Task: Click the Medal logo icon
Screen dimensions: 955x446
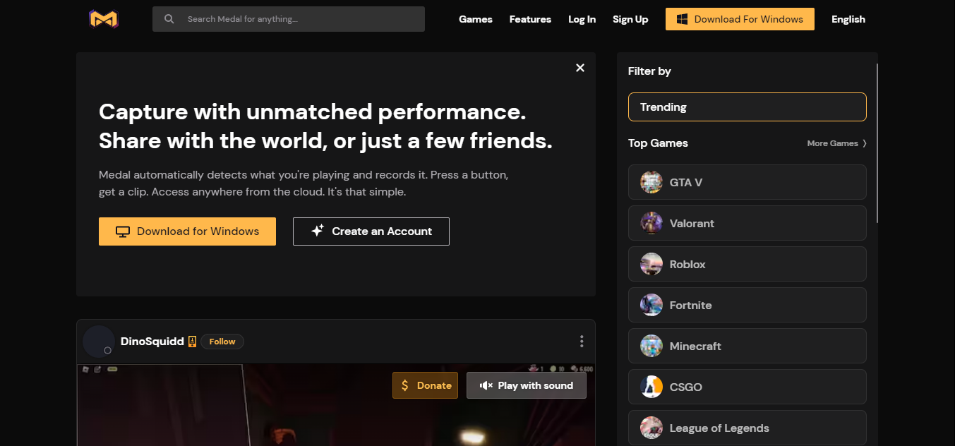Action: coord(103,19)
